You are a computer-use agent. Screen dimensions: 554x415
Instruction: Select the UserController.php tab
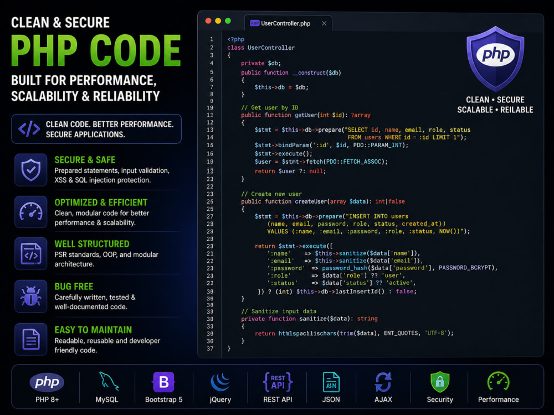point(288,23)
